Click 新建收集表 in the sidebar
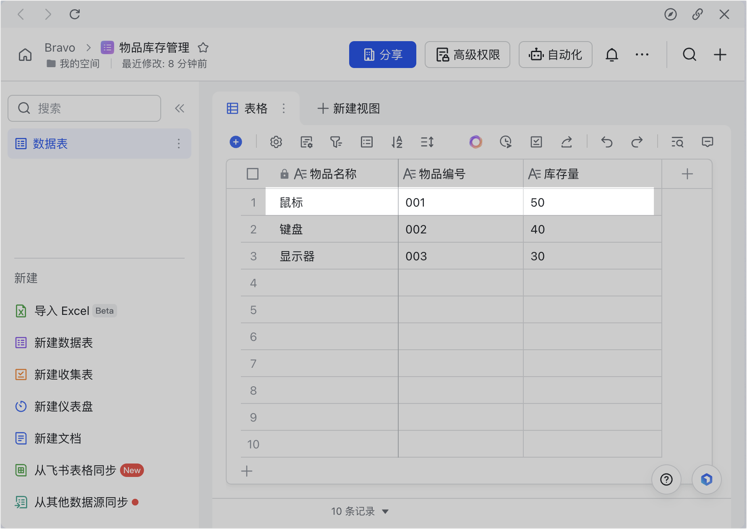 (x=54, y=374)
